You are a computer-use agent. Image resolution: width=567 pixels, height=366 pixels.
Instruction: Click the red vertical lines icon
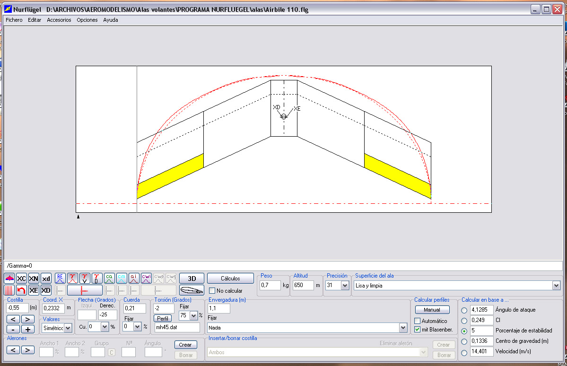coord(9,290)
